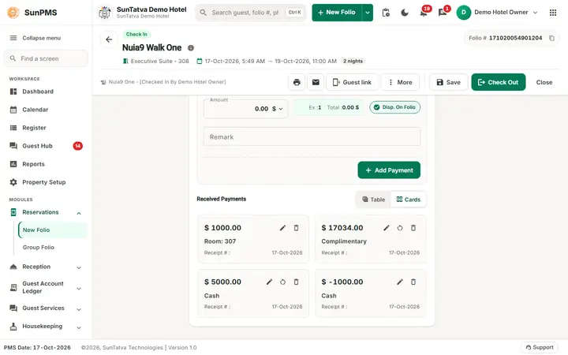Click the Check In status badge
Image resolution: width=568 pixels, height=355 pixels.
[x=136, y=35]
